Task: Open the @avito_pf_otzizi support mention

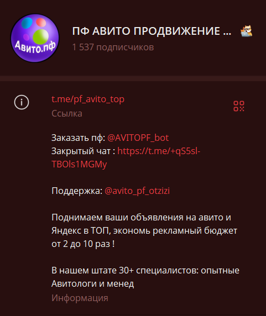Action: tap(137, 191)
